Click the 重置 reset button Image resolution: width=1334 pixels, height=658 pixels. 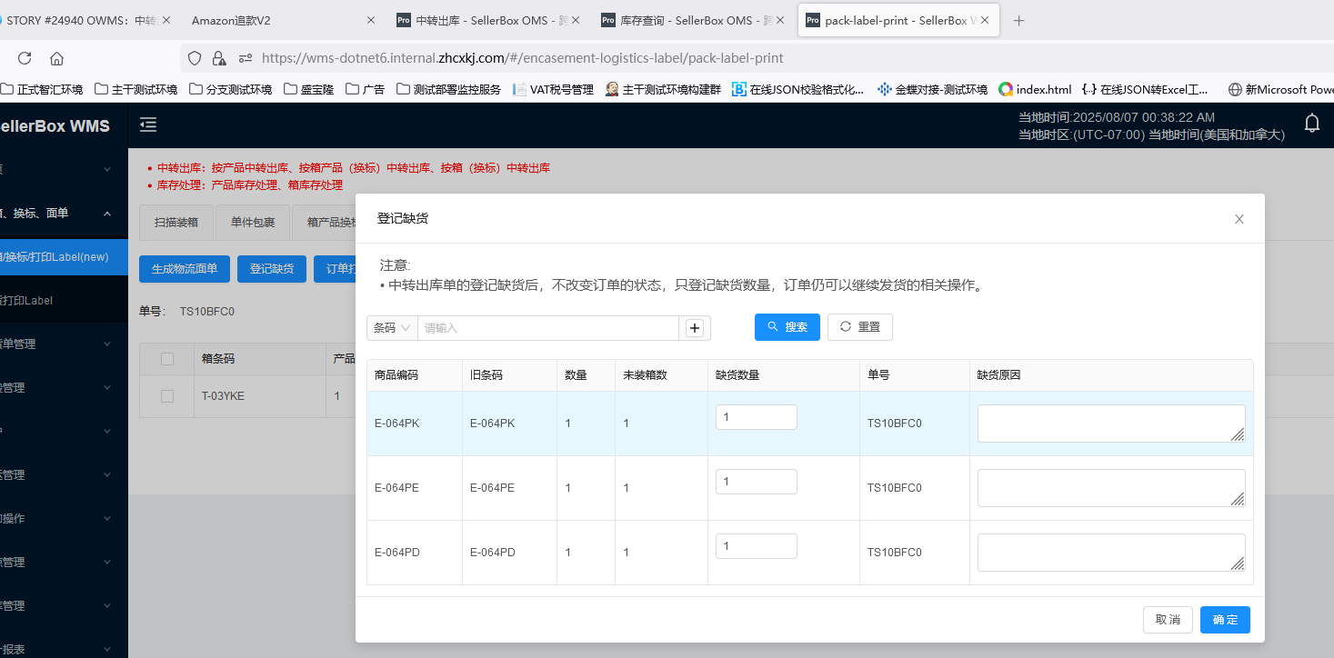[x=860, y=327]
